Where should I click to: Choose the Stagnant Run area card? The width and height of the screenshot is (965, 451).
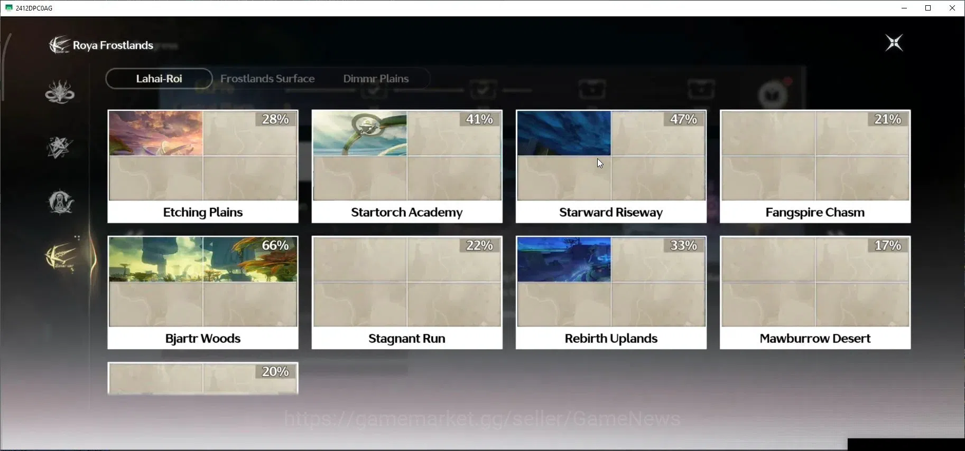click(x=407, y=292)
